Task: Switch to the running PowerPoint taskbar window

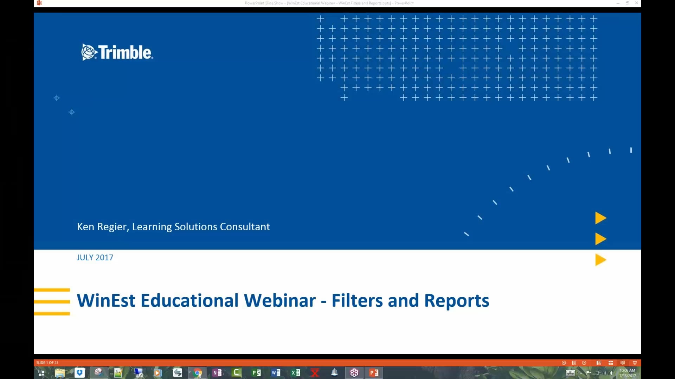Action: (x=374, y=373)
